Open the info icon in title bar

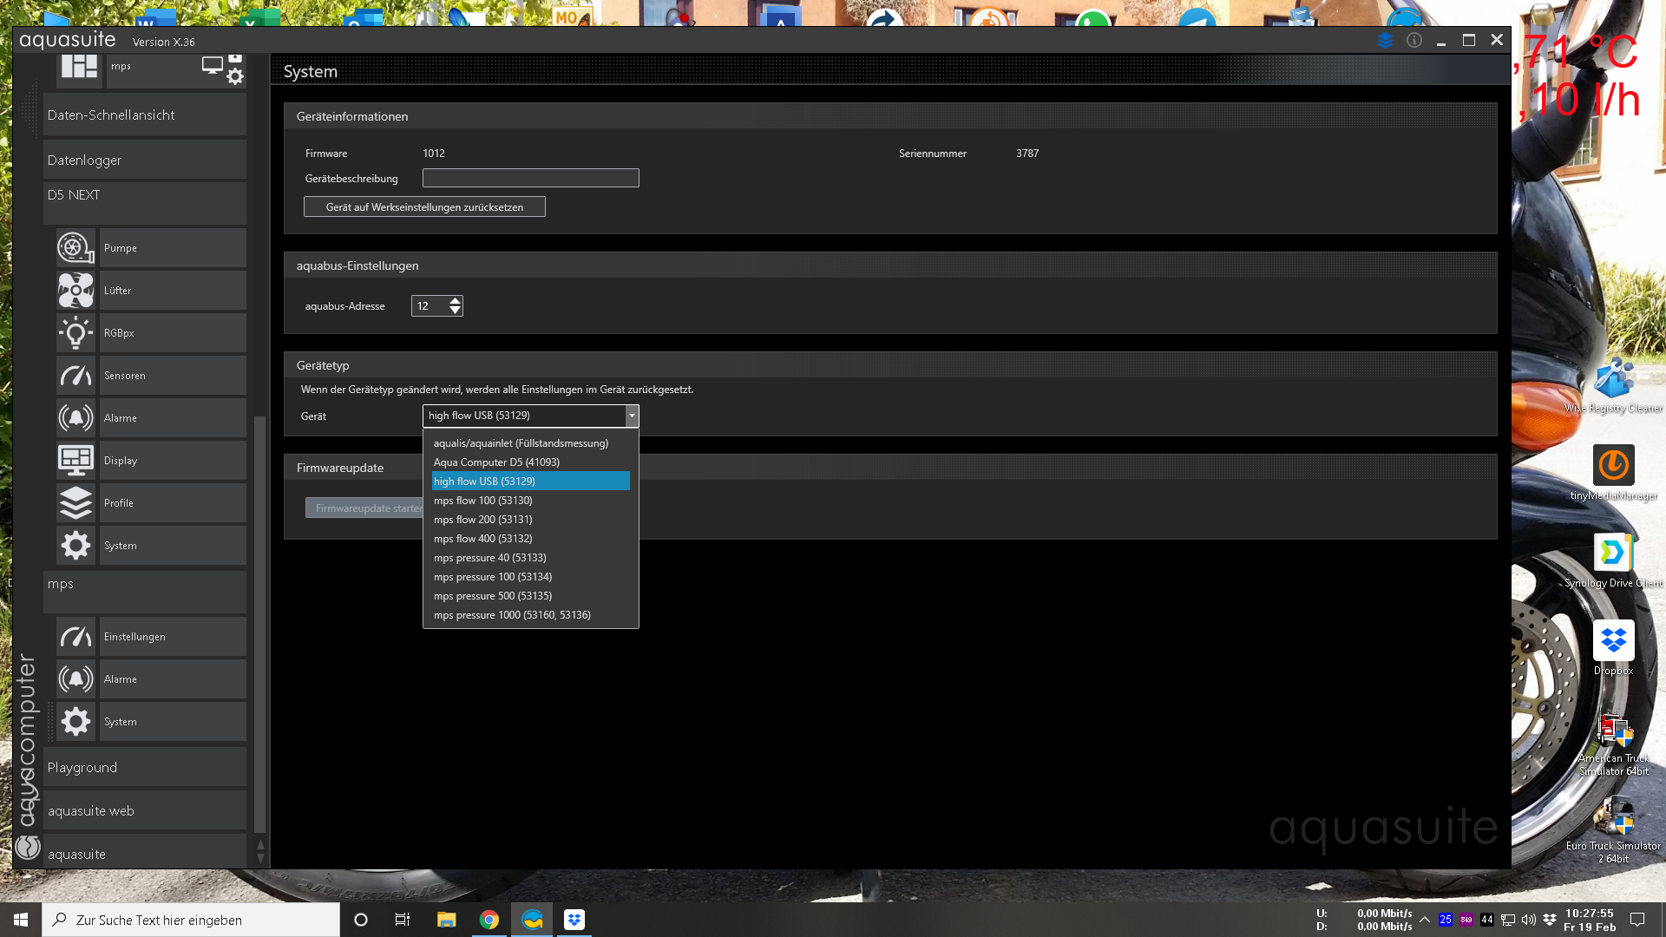(1414, 41)
